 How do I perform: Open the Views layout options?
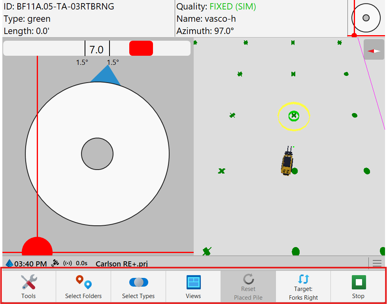(x=193, y=286)
